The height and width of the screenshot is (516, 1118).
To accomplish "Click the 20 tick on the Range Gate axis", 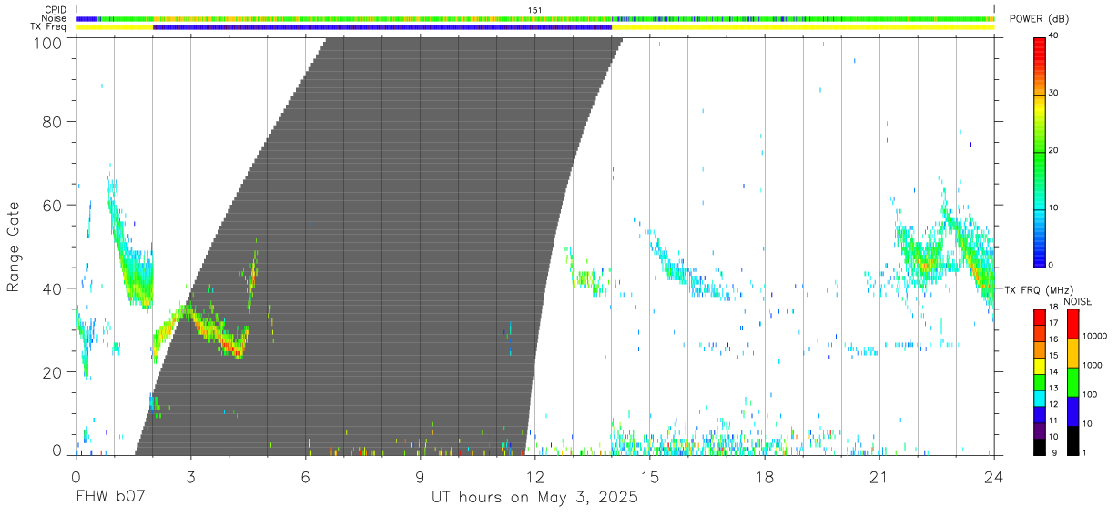I will point(53,372).
